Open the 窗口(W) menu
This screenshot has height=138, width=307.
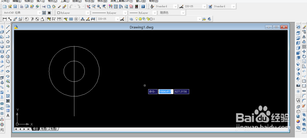point(141,1)
